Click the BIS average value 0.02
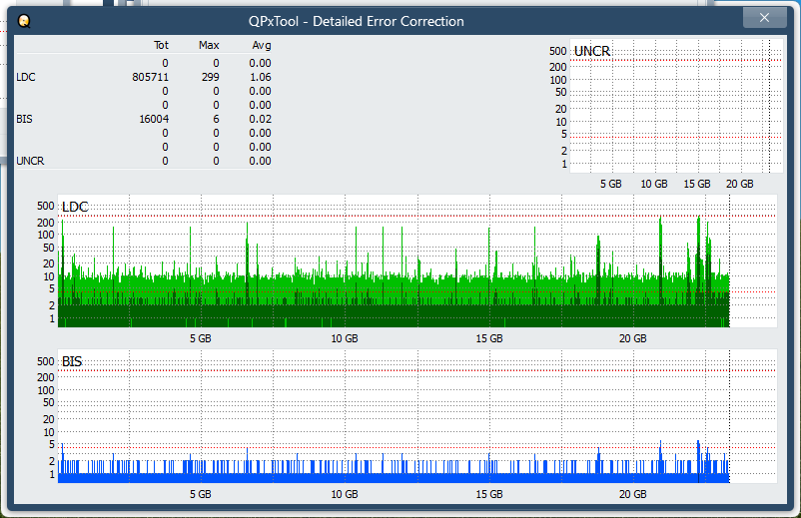The height and width of the screenshot is (518, 801). [260, 119]
